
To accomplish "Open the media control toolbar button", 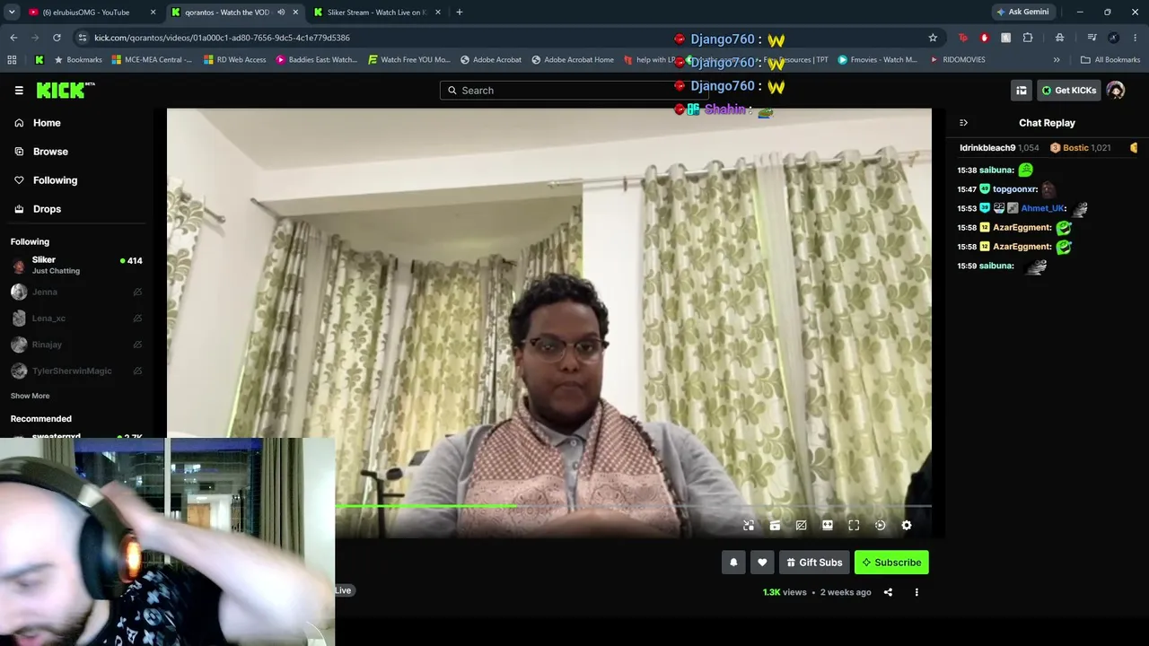I will coord(1092,38).
